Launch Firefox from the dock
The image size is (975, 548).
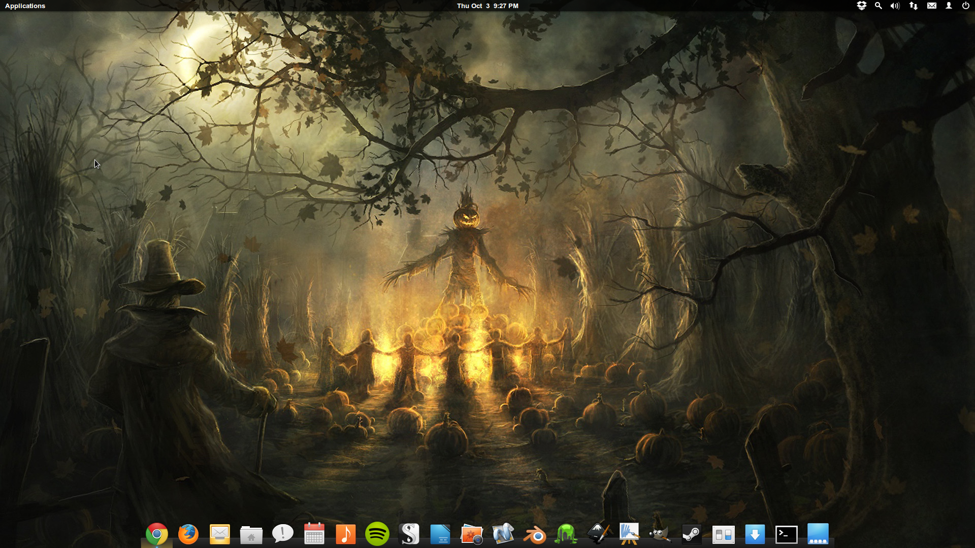188,534
